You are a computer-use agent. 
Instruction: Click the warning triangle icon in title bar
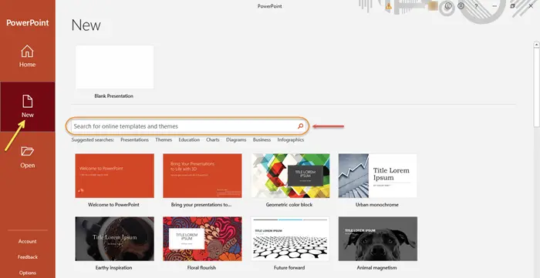[389, 6]
